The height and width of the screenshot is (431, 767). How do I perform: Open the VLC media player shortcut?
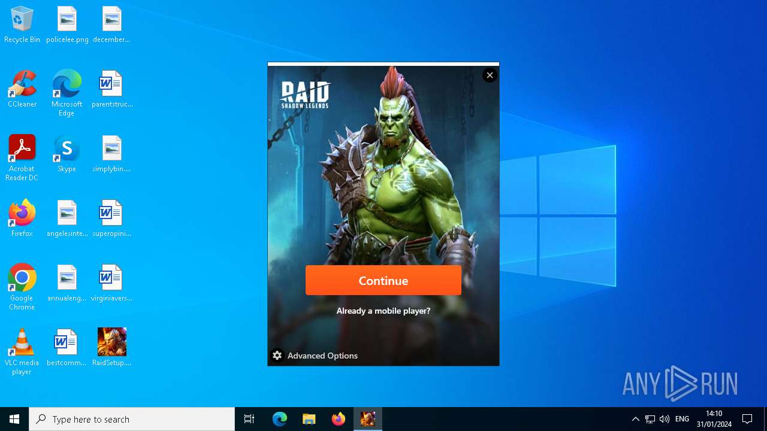(x=22, y=352)
